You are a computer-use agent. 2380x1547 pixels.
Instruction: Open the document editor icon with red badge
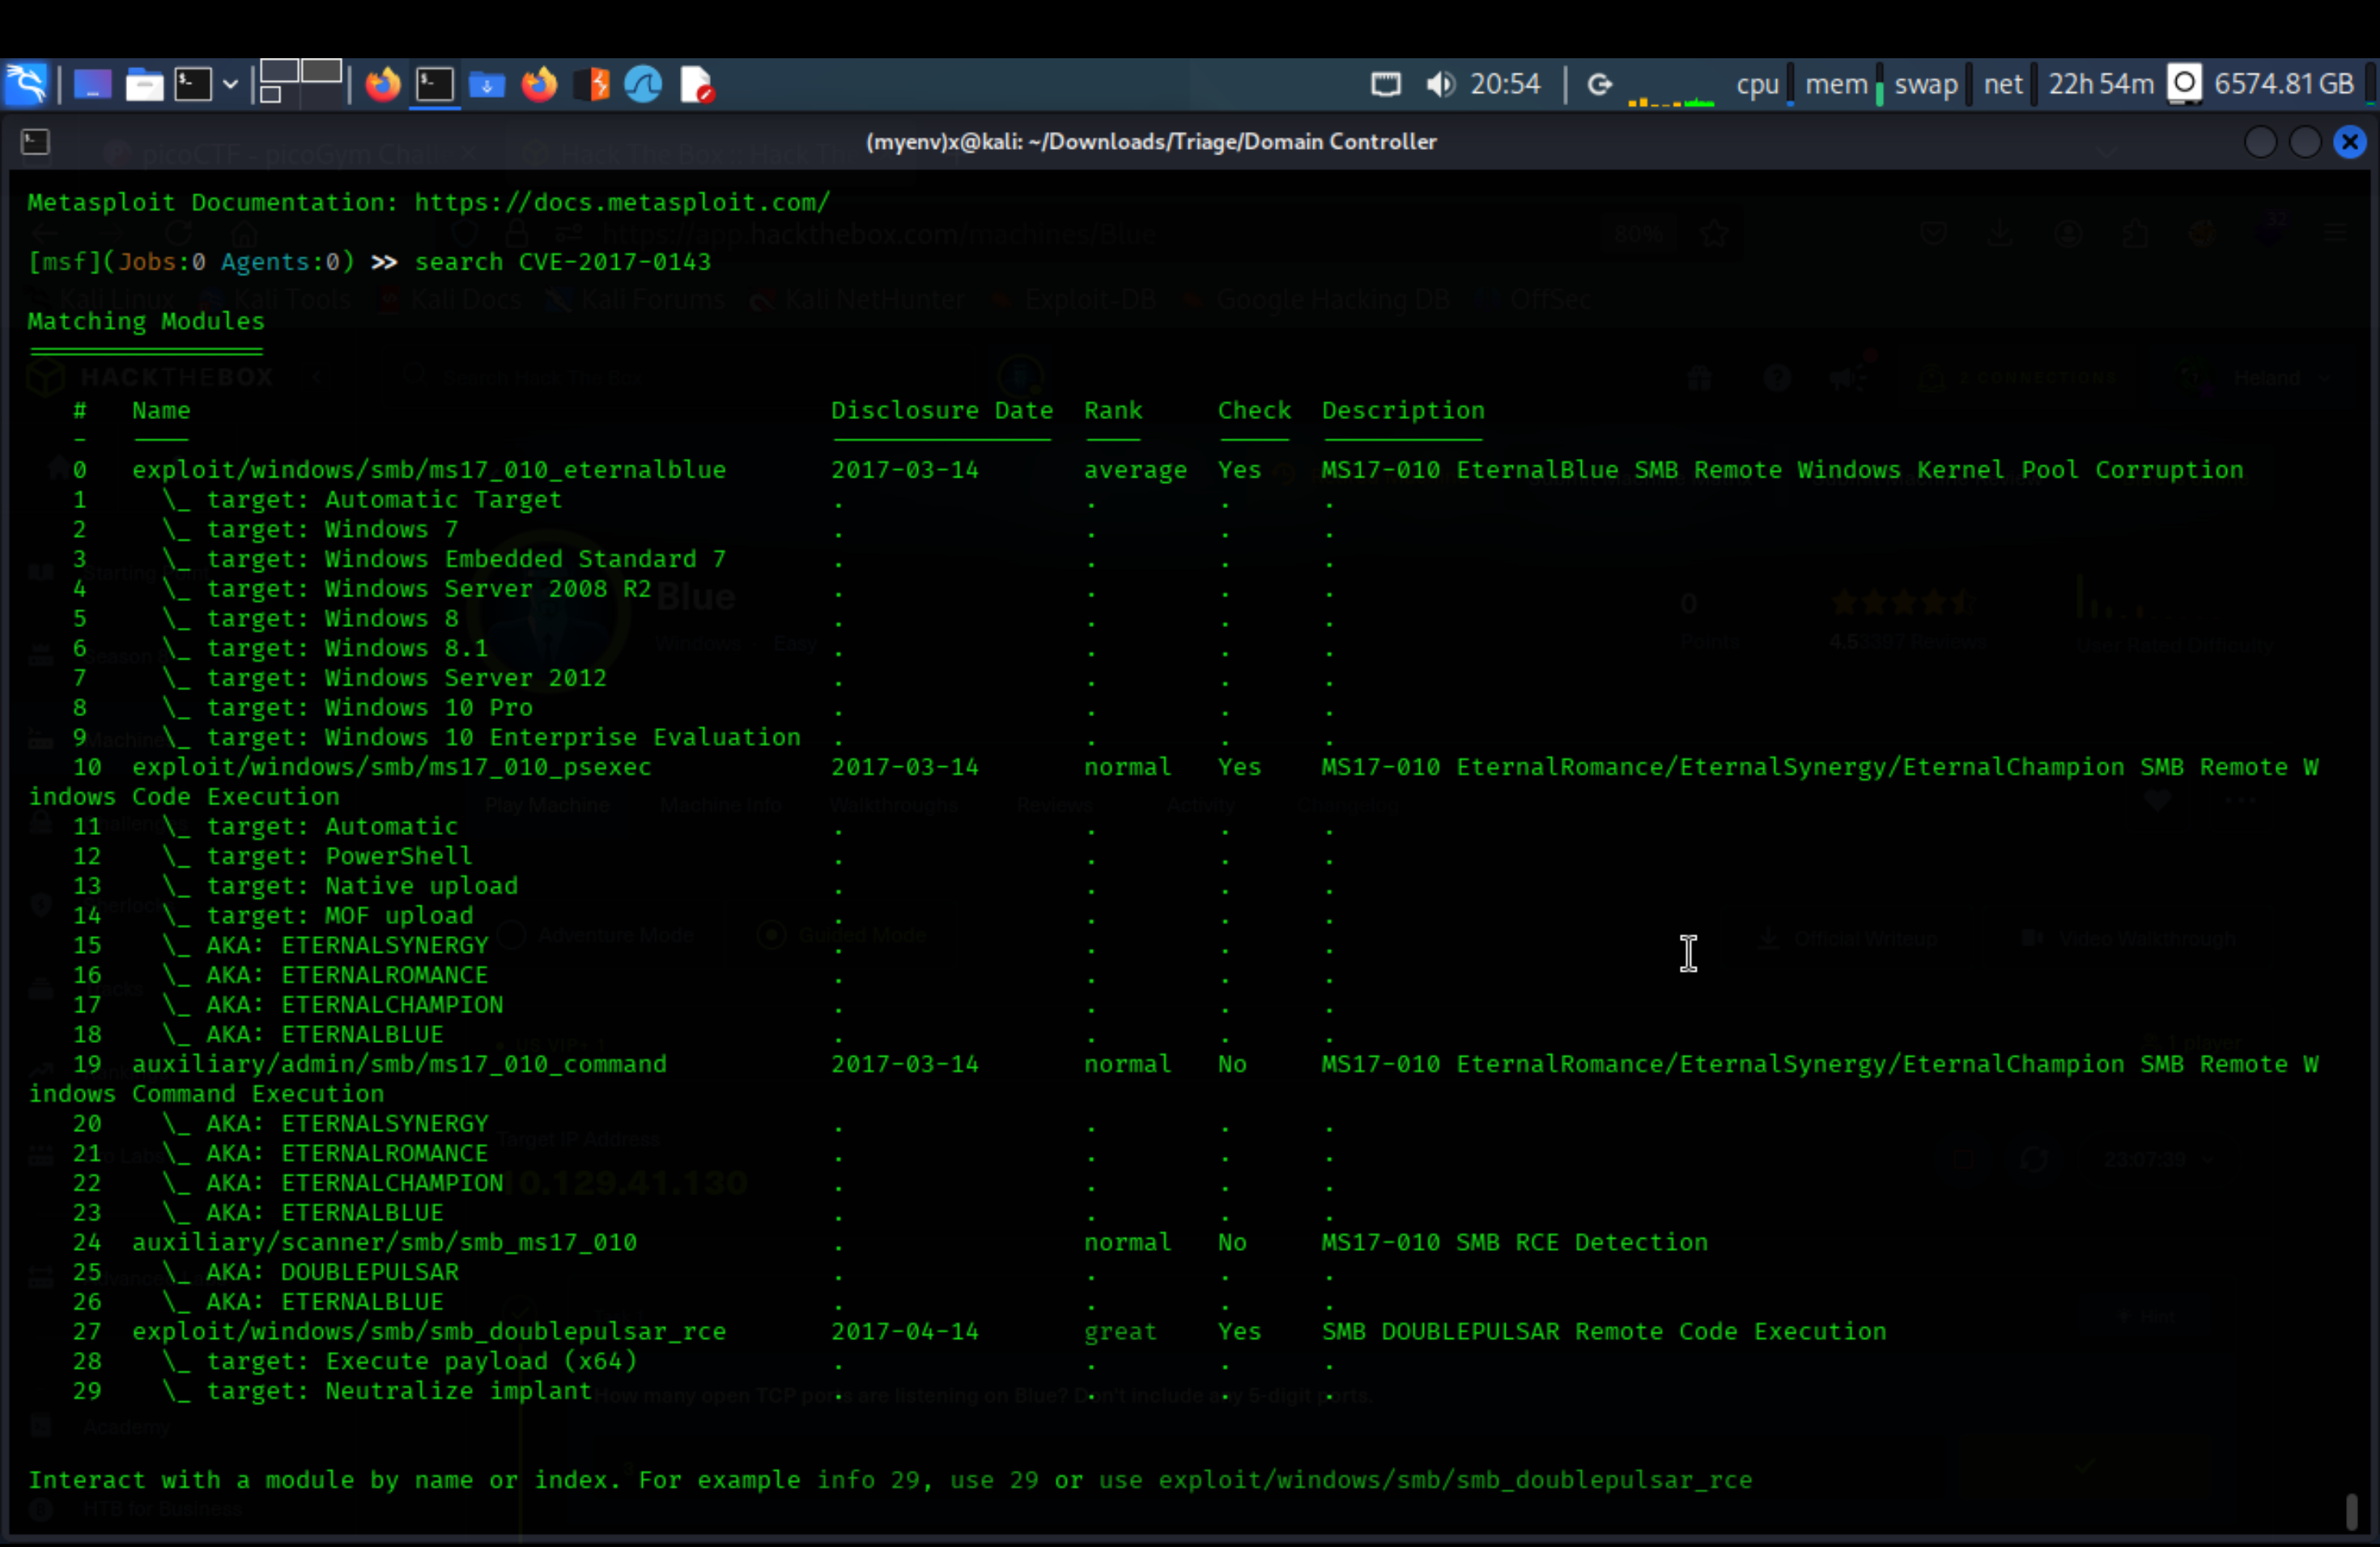(x=696, y=84)
